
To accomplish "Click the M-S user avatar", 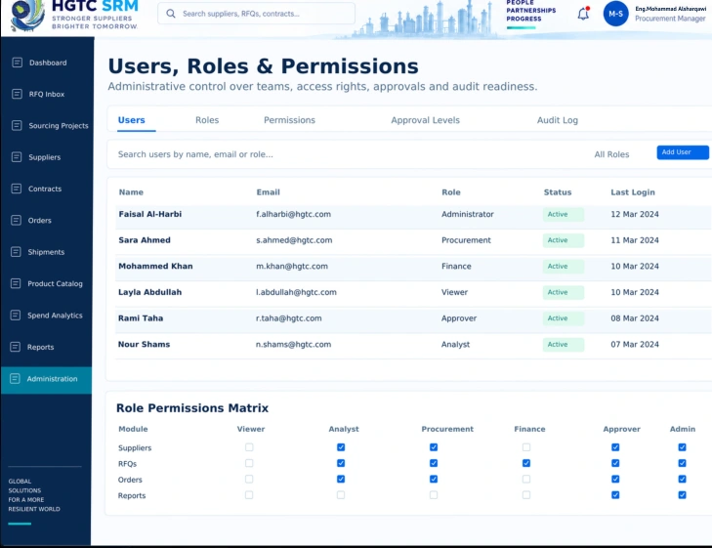I will 615,14.
